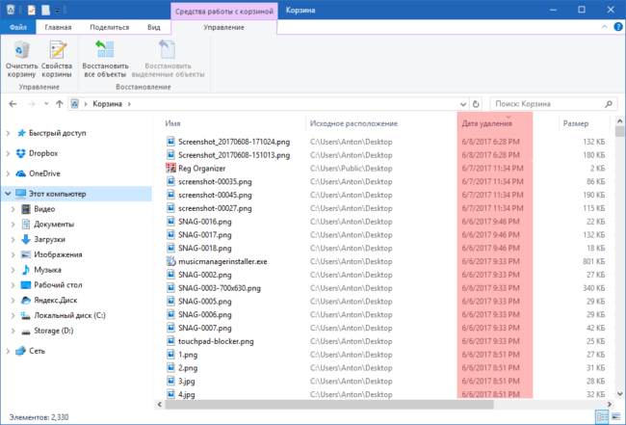Click the Forward navigation arrow

(31, 104)
